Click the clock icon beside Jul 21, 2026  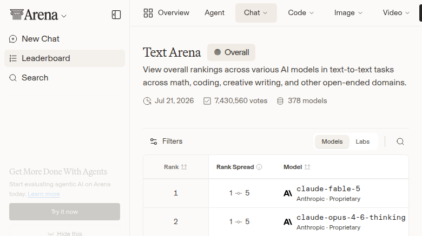tap(147, 101)
